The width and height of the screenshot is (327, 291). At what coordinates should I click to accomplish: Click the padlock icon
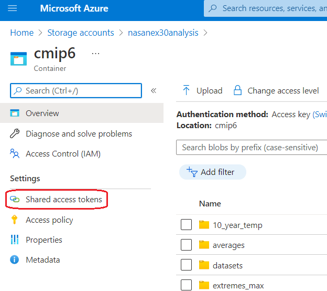(237, 90)
